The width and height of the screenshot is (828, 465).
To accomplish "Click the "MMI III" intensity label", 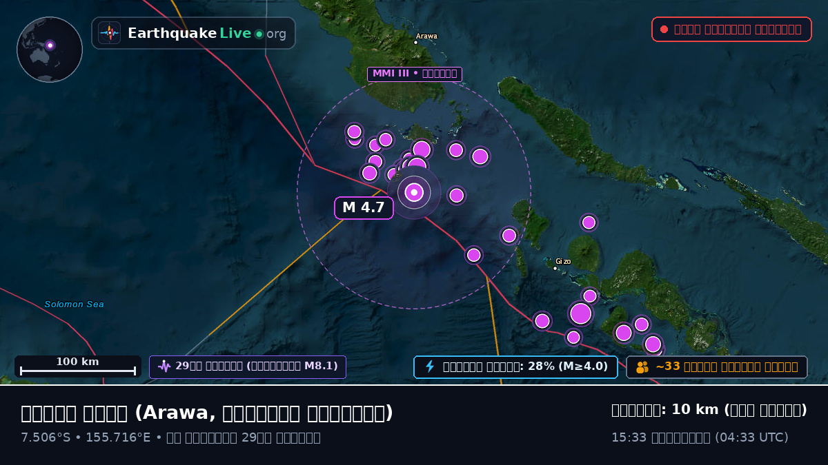I will point(415,74).
